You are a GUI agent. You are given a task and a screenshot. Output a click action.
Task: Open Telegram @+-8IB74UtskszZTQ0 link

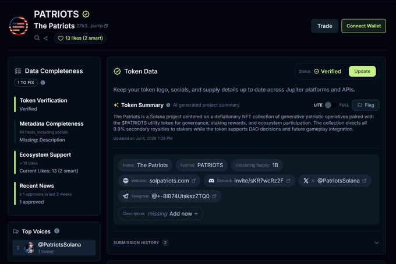pos(181,196)
